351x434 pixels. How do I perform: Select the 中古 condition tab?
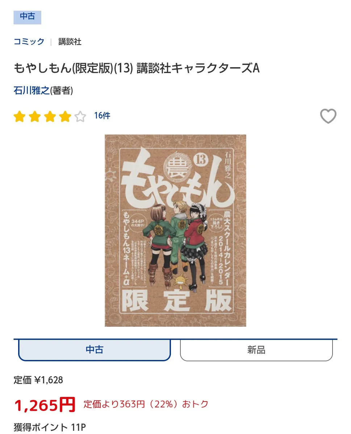point(95,350)
